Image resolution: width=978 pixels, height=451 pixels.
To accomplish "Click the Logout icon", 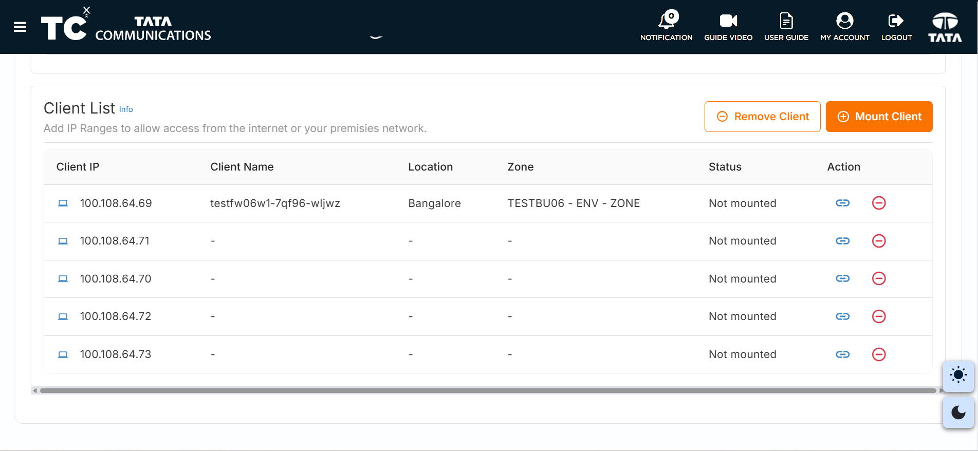I will tap(896, 27).
